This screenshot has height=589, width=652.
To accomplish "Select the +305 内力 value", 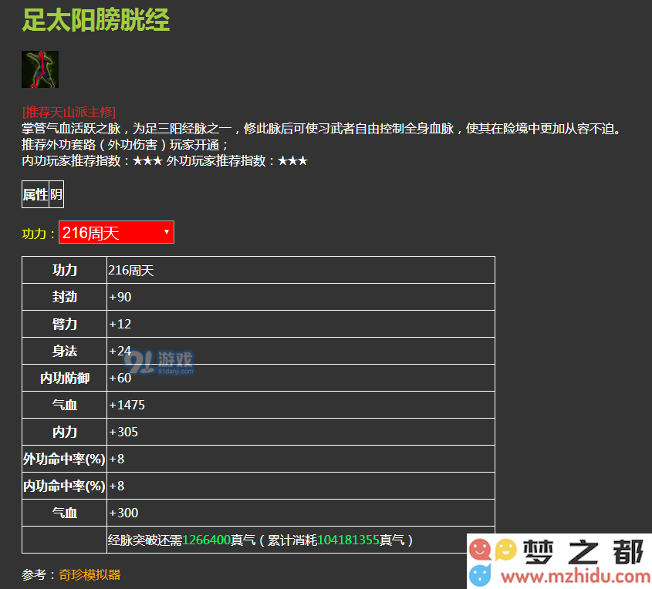I will 123,432.
